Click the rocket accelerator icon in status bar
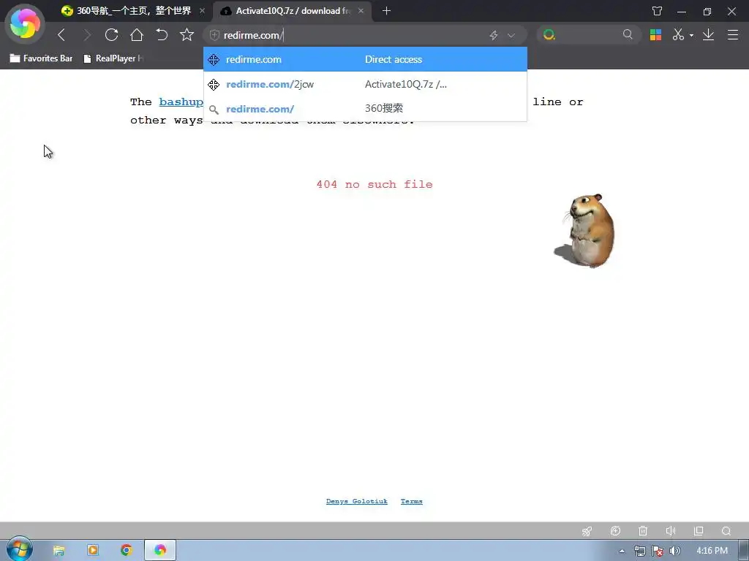 coord(587,531)
